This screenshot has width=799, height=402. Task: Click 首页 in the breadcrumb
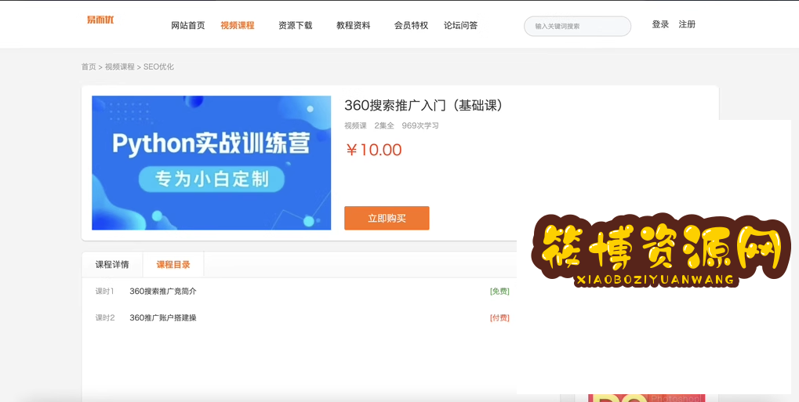tap(89, 67)
